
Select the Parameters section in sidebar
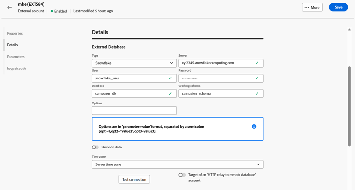pyautogui.click(x=16, y=57)
